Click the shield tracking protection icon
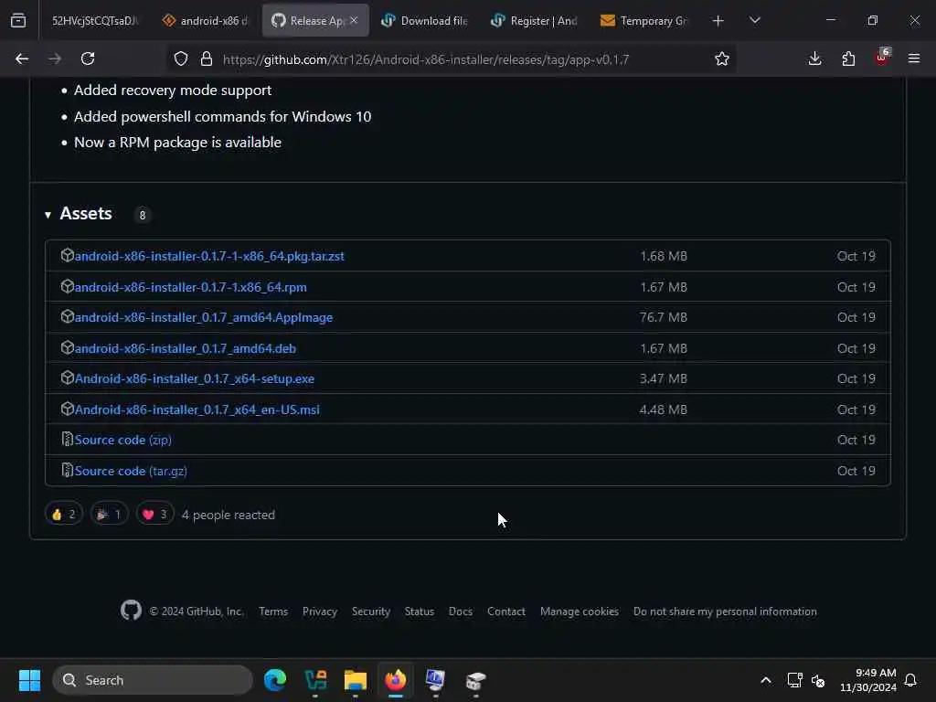The height and width of the screenshot is (702, 936). click(x=181, y=58)
